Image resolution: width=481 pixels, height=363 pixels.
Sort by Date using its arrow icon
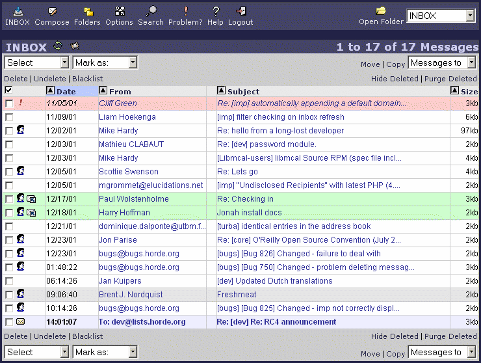tap(50, 90)
